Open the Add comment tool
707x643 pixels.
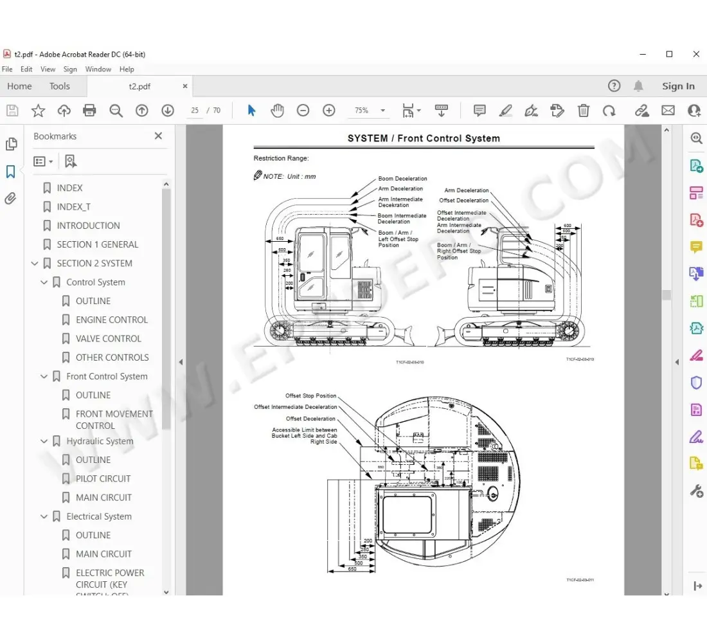(x=479, y=111)
